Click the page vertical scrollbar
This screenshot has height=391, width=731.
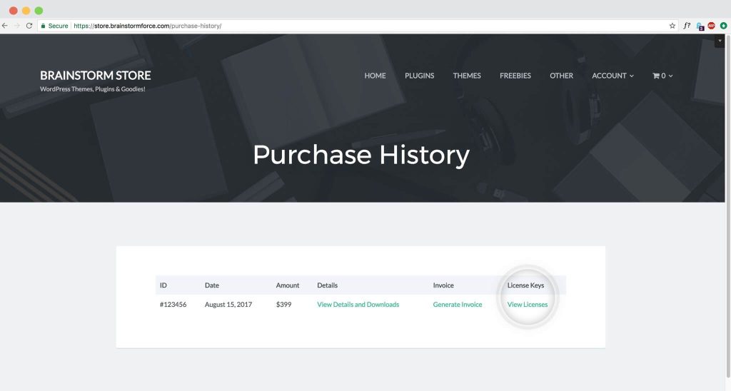click(x=728, y=205)
